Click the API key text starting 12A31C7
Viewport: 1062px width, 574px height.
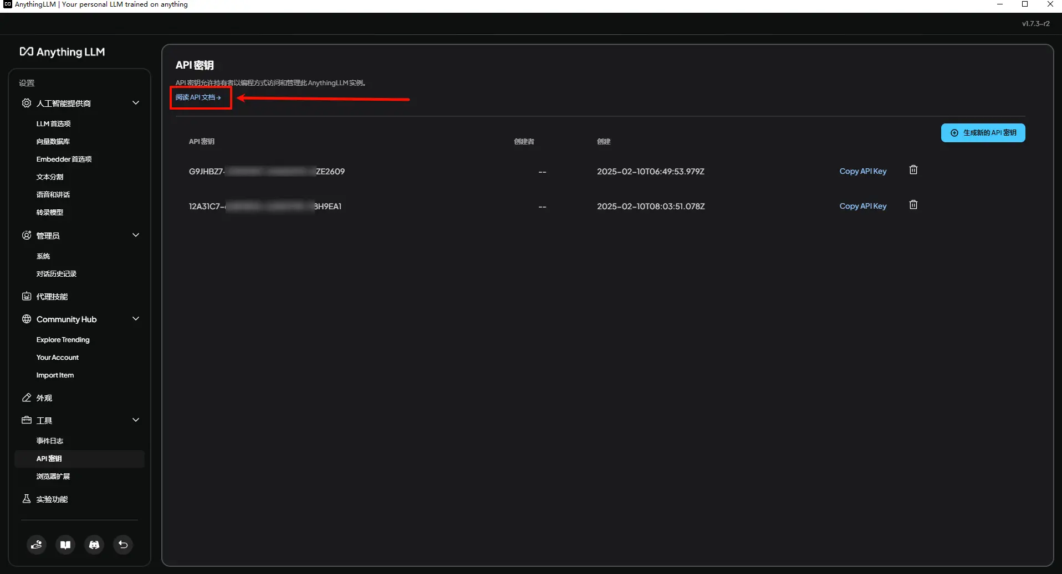coord(265,206)
